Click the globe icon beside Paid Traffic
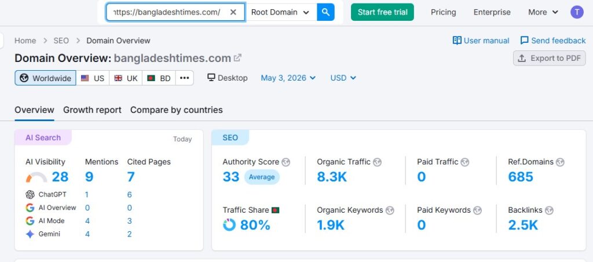The height and width of the screenshot is (262, 593). [x=465, y=162]
